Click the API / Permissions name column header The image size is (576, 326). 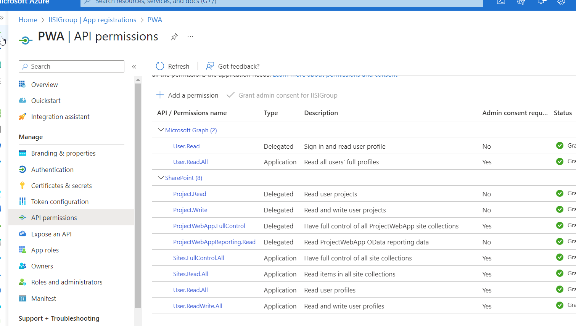pyautogui.click(x=192, y=113)
